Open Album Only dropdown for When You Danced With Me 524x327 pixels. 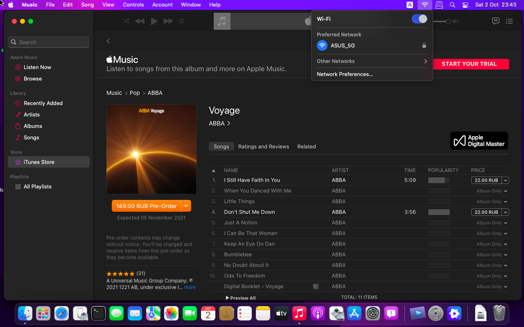pos(506,191)
